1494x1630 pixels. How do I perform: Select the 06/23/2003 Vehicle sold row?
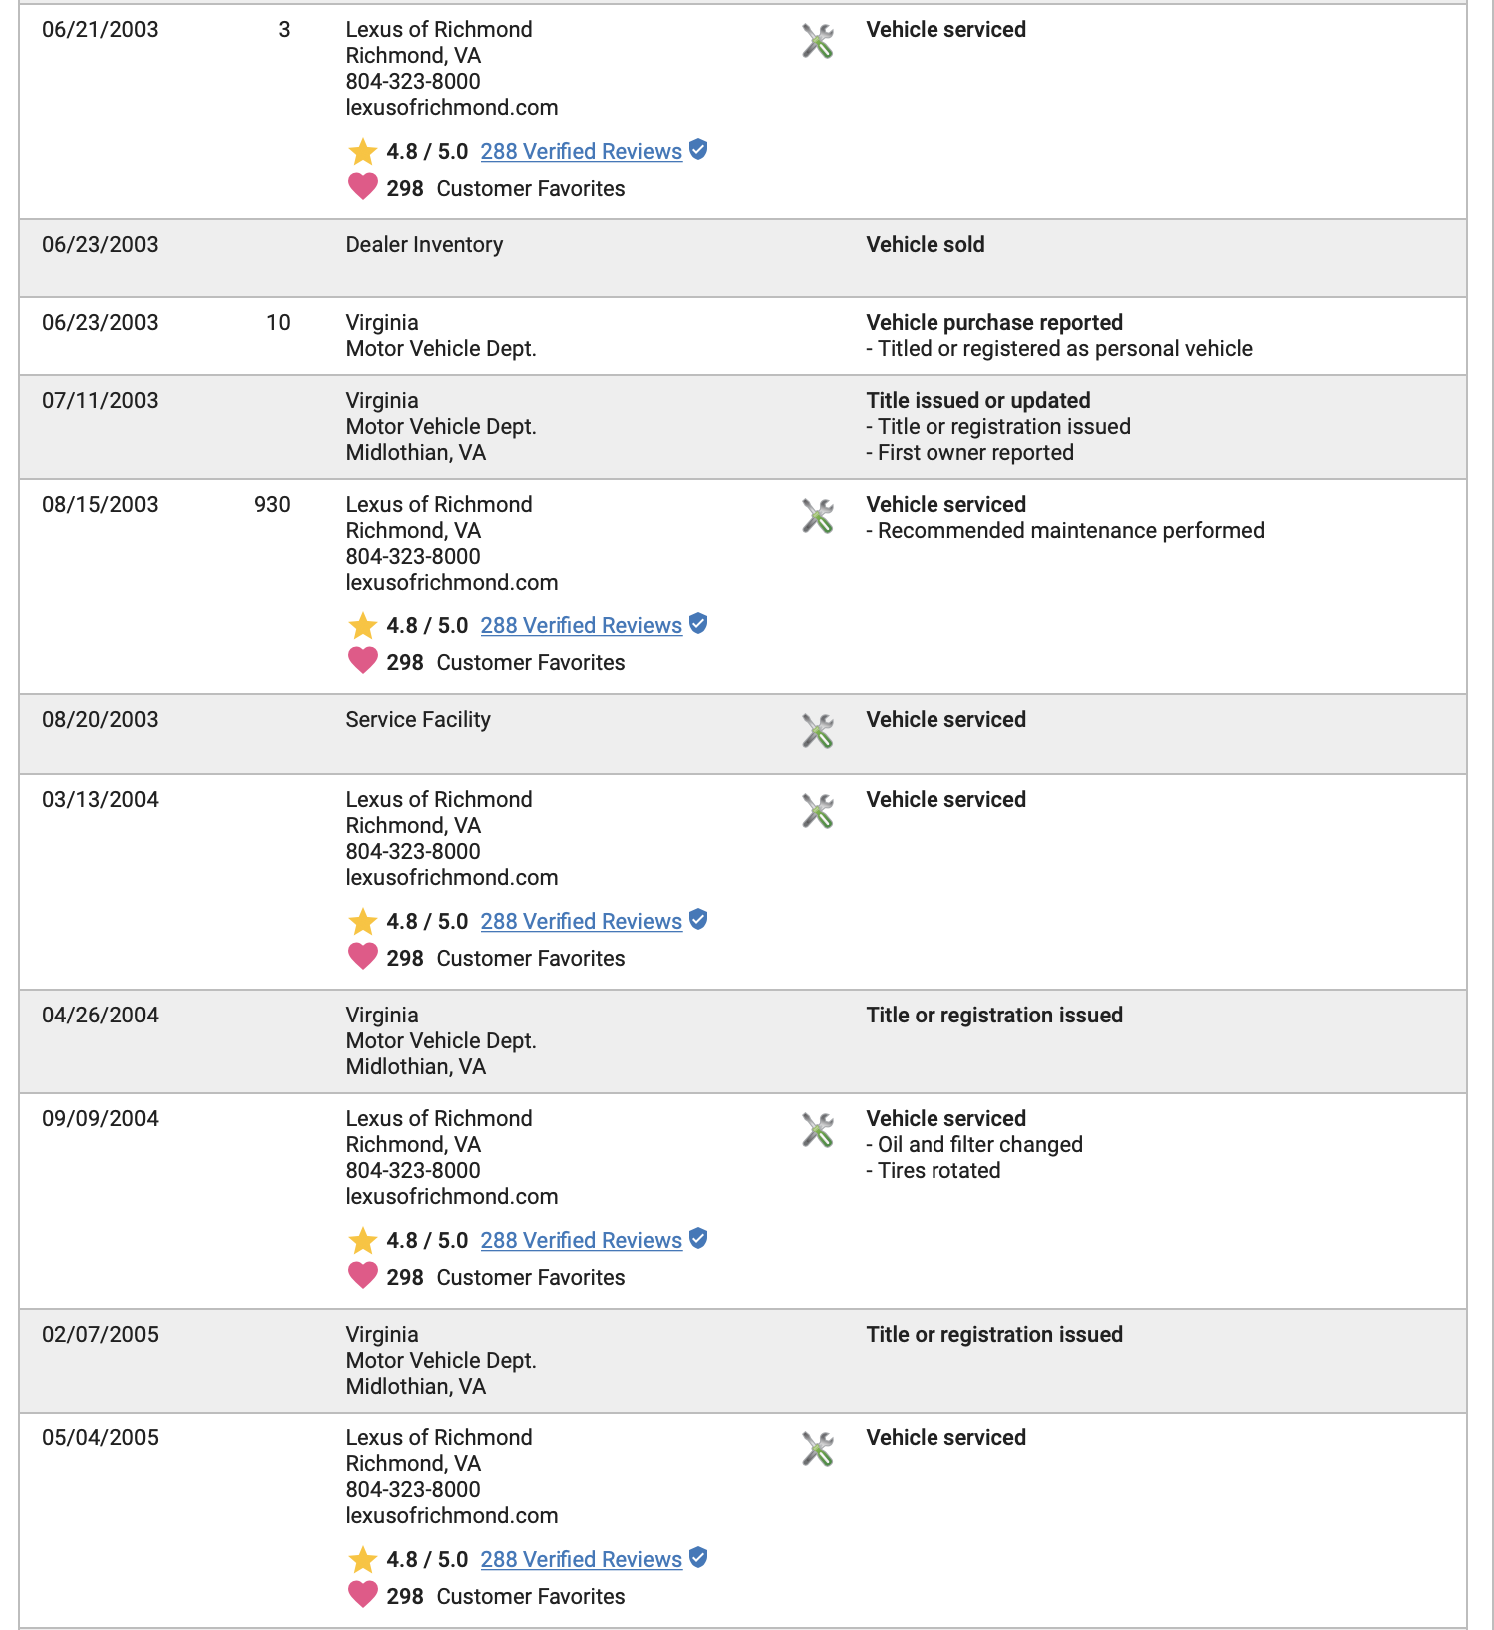click(x=743, y=258)
